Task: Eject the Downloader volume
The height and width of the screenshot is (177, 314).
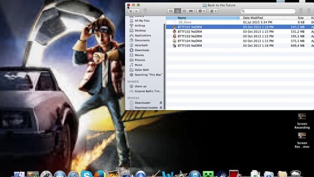Action: click(161, 103)
